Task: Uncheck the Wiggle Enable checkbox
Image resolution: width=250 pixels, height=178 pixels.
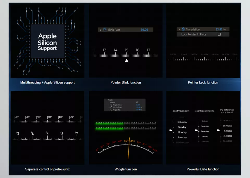Action: coord(137,102)
